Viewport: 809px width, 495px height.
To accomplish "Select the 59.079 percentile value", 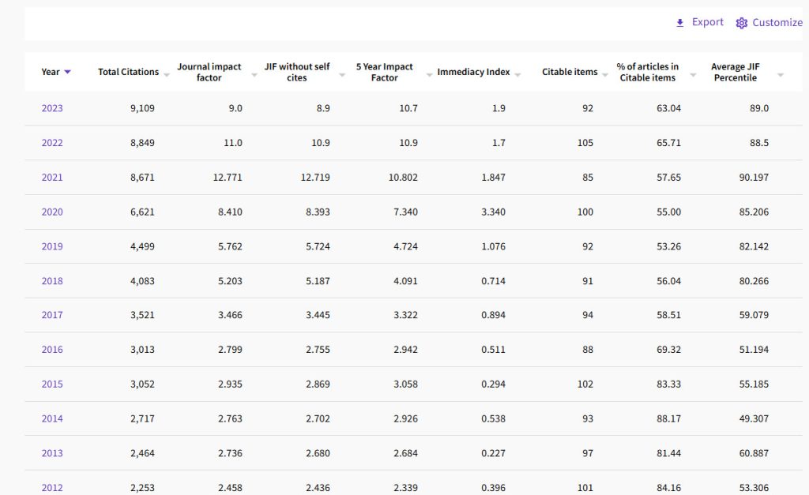I will [x=754, y=315].
